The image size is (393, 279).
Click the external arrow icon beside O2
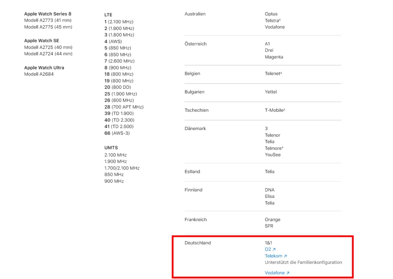pyautogui.click(x=274, y=249)
